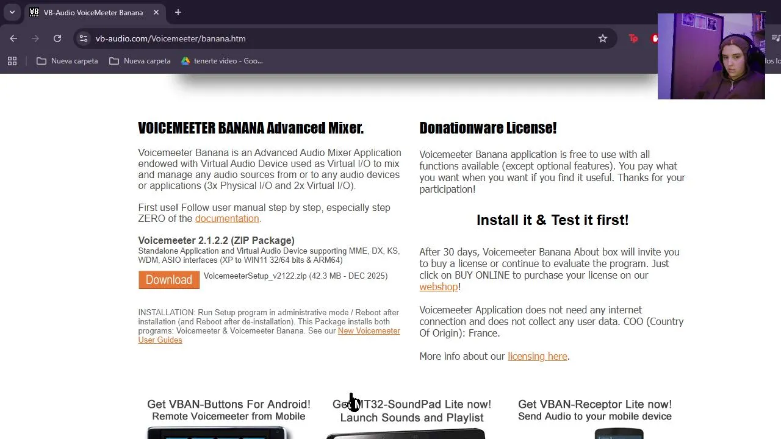Click Voicemeeter 2.1.2.2 (ZIP Package) text

(216, 240)
